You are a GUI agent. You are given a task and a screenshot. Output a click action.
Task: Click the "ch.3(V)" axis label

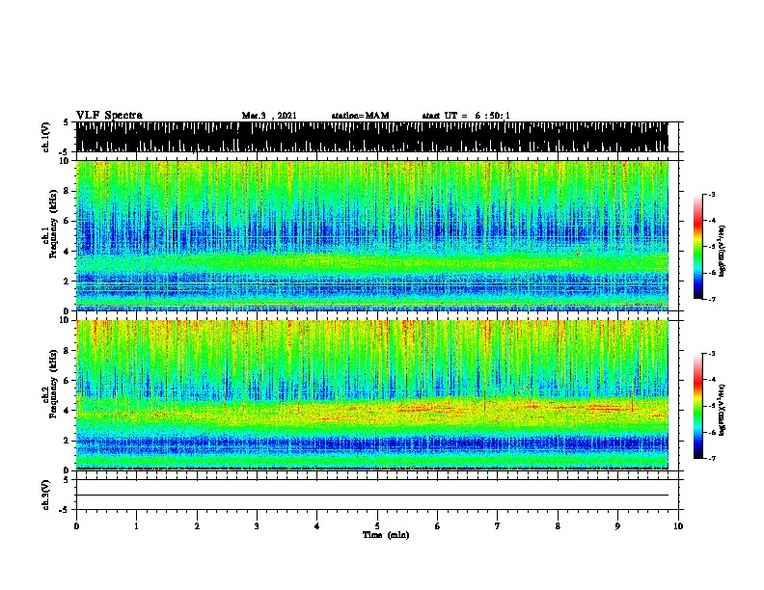point(45,496)
